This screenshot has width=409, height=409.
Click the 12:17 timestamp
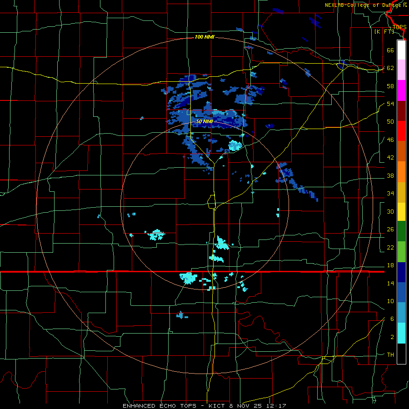[276, 406]
